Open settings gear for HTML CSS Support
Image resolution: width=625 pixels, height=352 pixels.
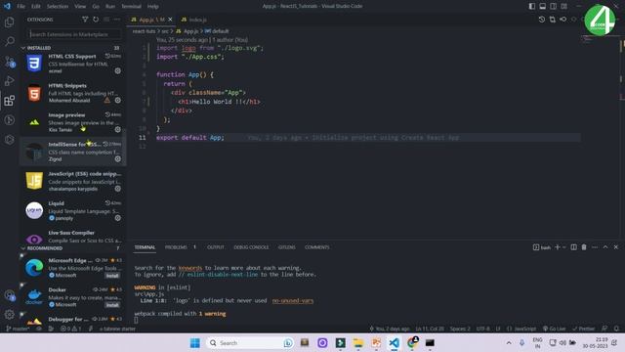pyautogui.click(x=118, y=70)
